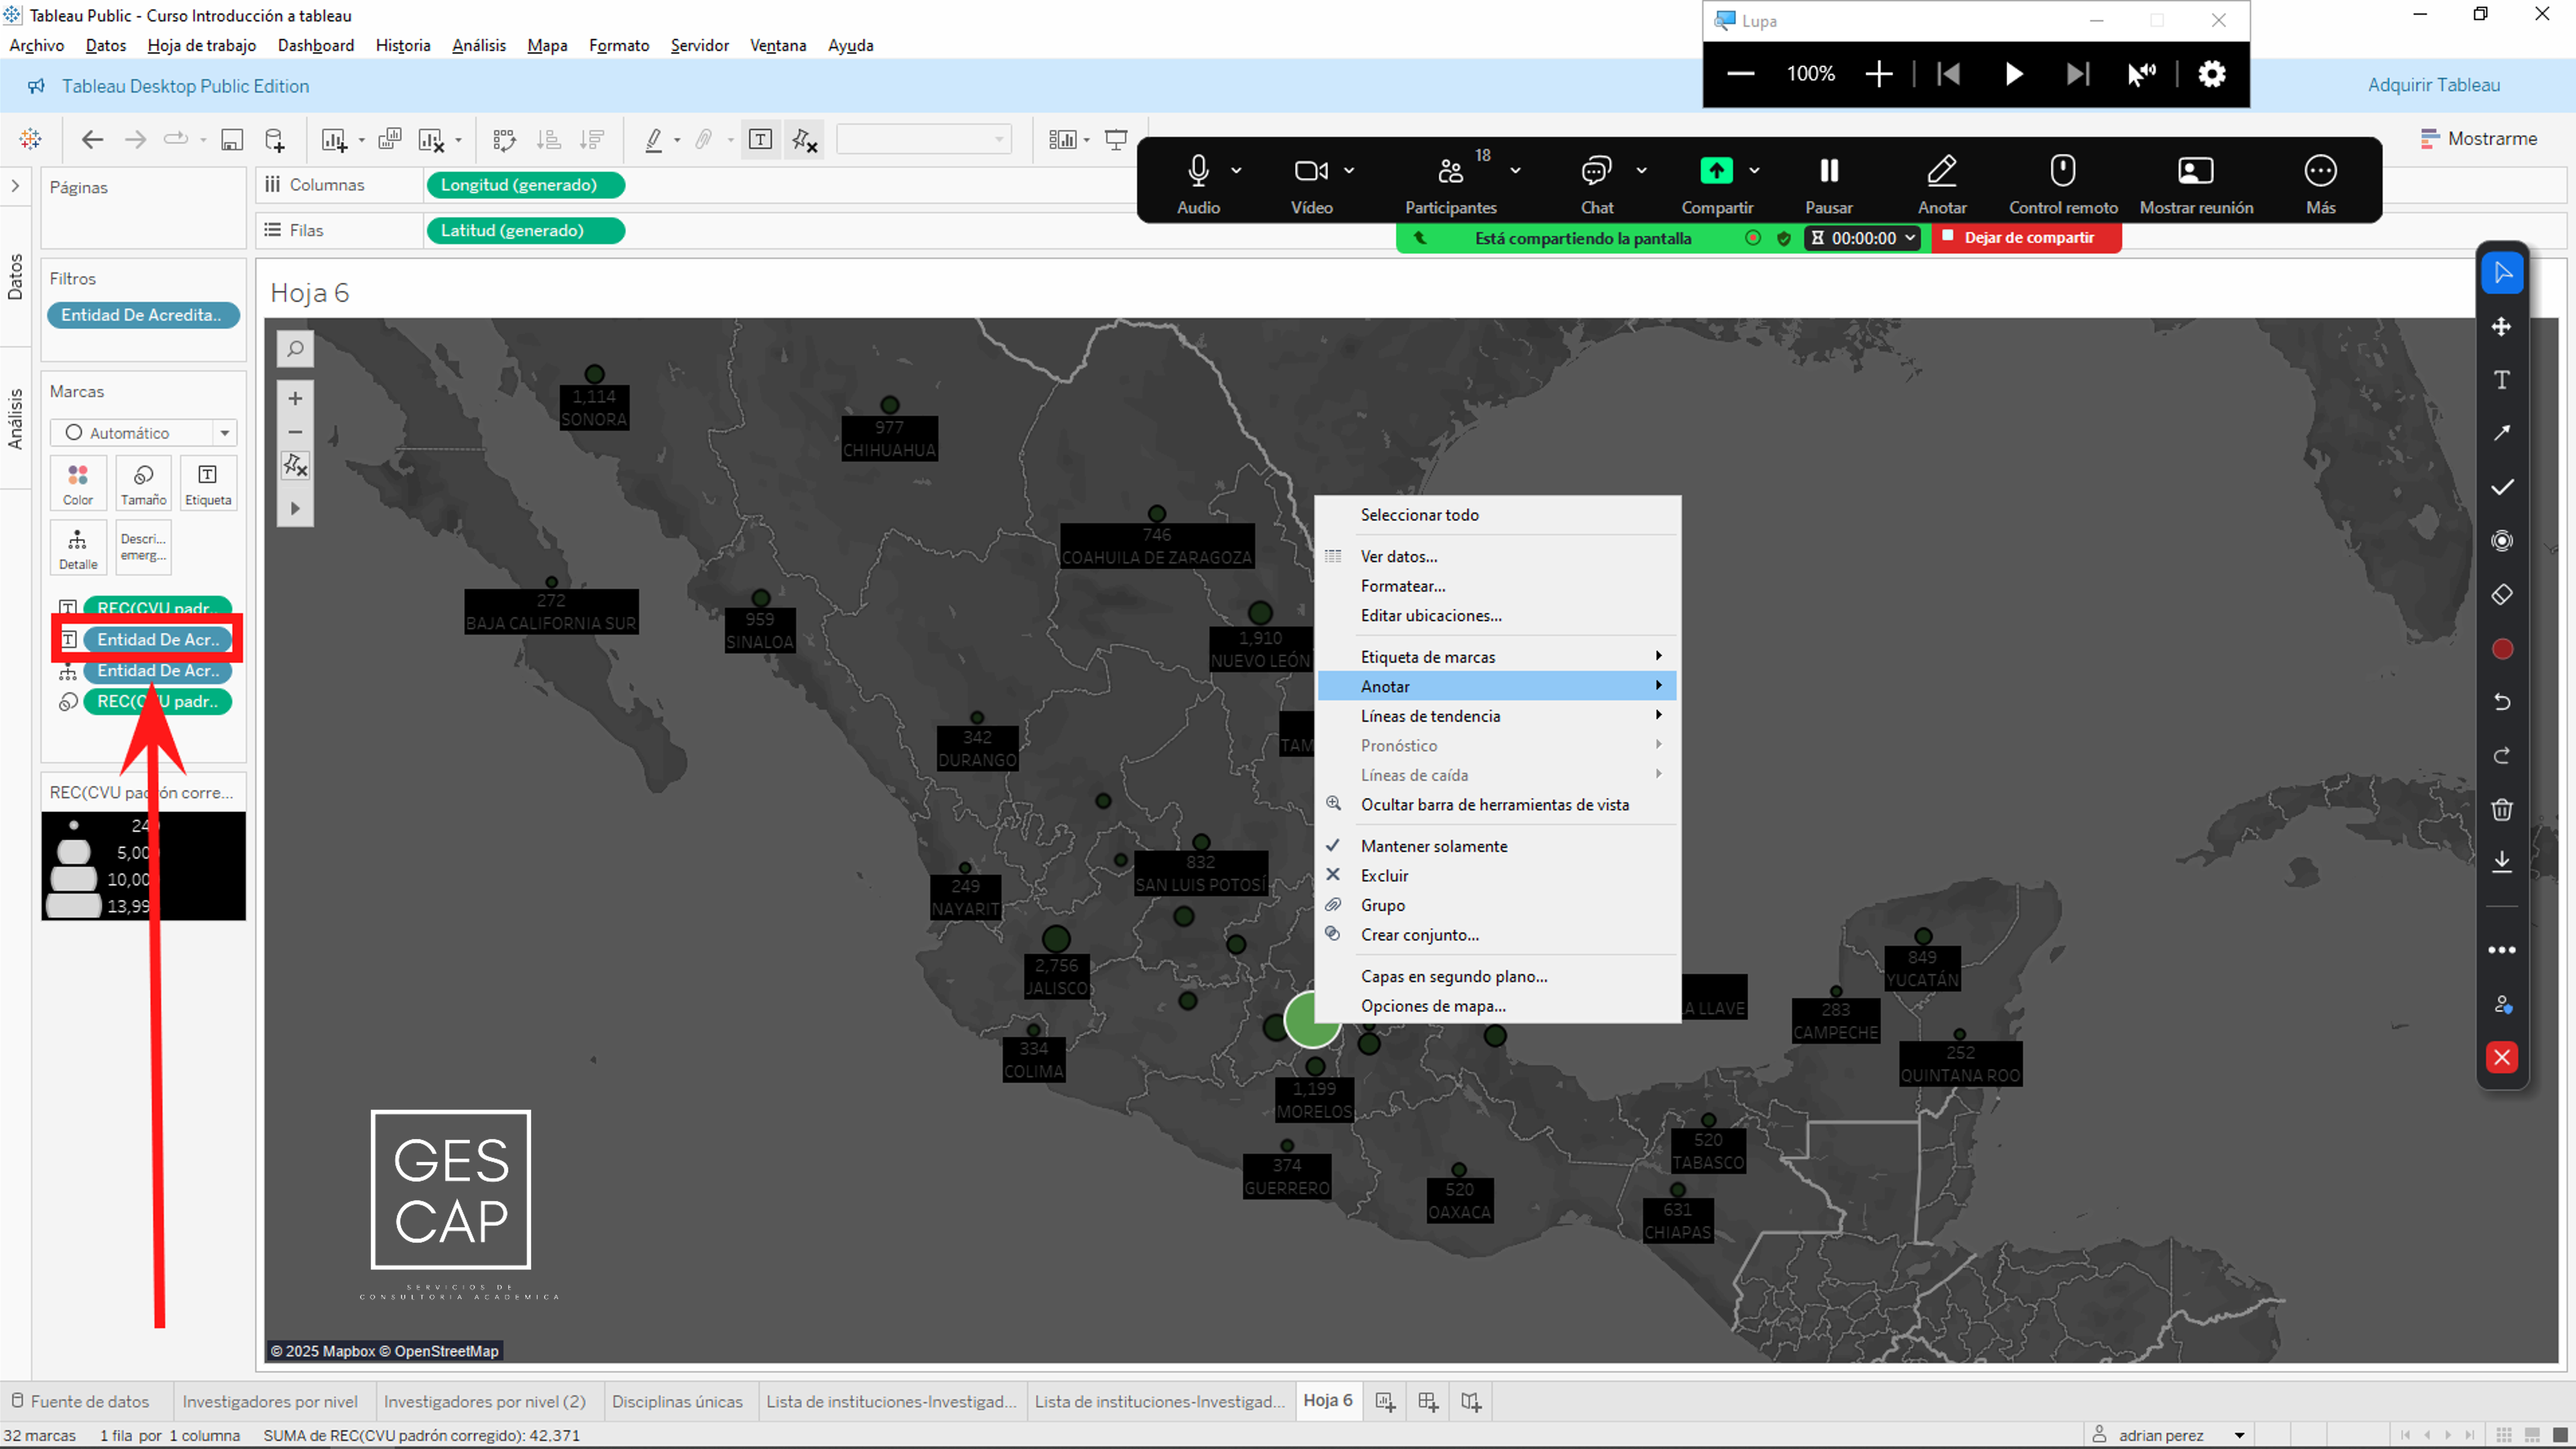This screenshot has height=1449, width=2576.
Task: Open the Tamaño marks card
Action: pyautogui.click(x=143, y=484)
